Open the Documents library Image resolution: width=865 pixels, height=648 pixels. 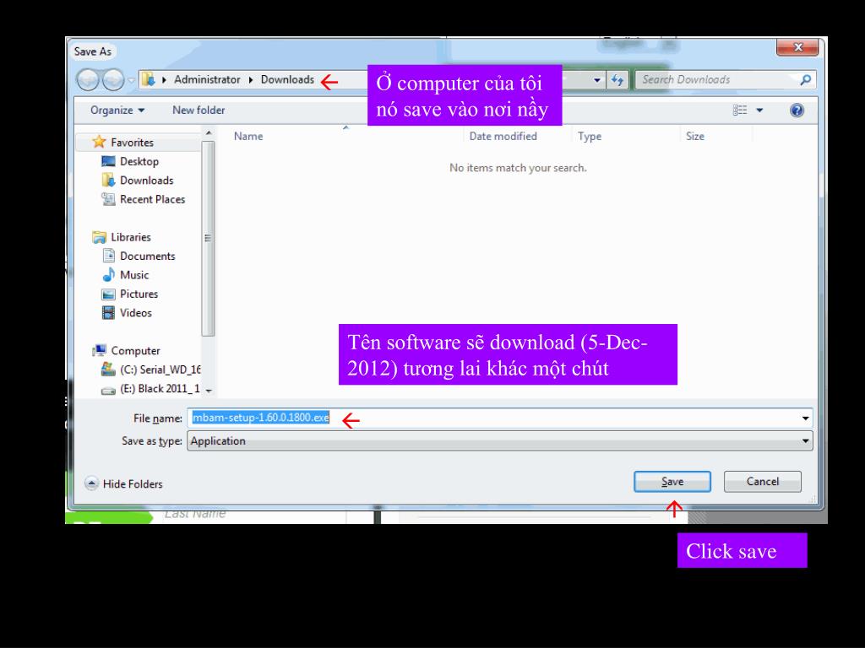pyautogui.click(x=147, y=256)
